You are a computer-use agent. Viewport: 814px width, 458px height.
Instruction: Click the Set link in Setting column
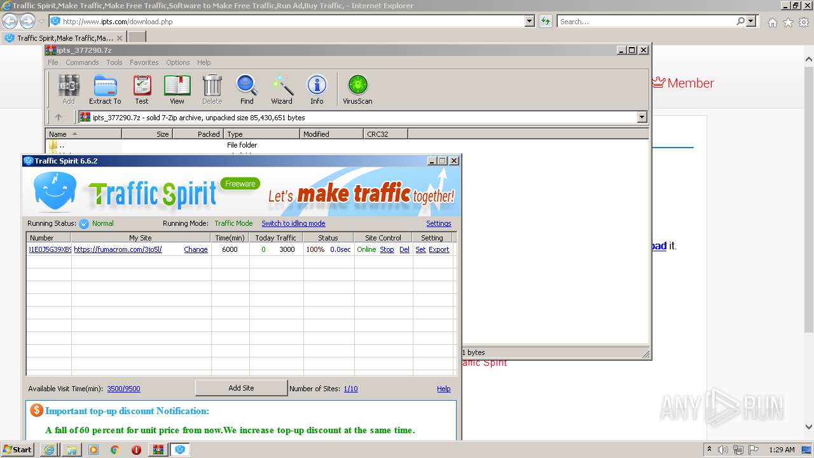[420, 249]
